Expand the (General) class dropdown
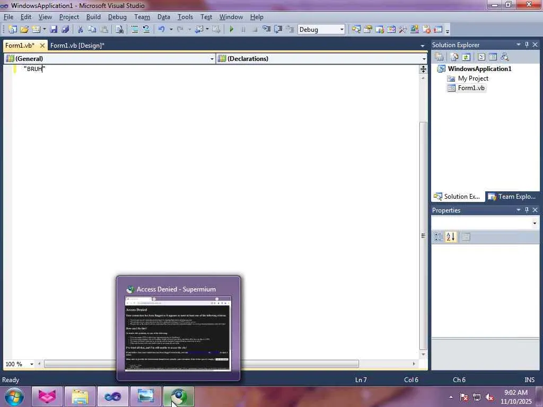The height and width of the screenshot is (407, 543). [x=109, y=59]
